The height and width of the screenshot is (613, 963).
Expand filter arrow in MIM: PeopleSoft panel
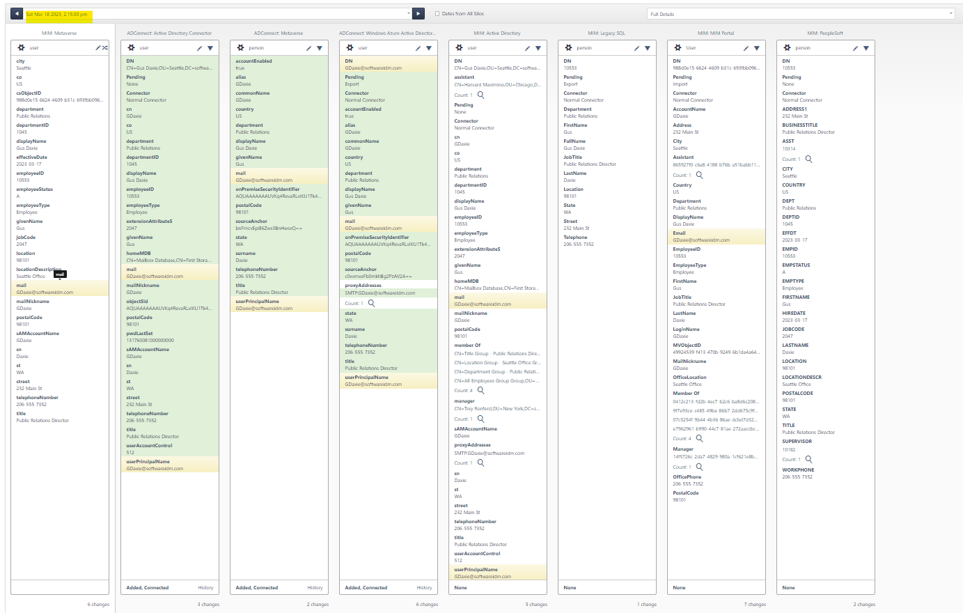coord(866,48)
